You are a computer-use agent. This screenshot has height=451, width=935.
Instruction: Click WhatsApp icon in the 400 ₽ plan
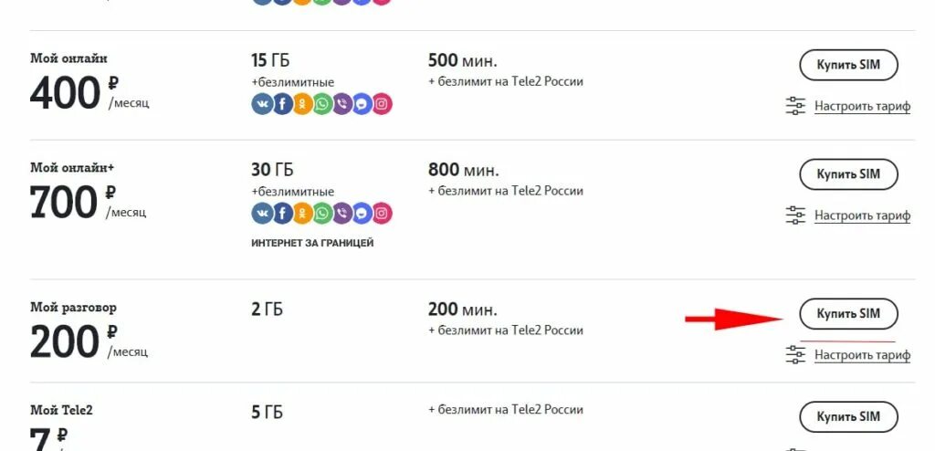point(322,104)
